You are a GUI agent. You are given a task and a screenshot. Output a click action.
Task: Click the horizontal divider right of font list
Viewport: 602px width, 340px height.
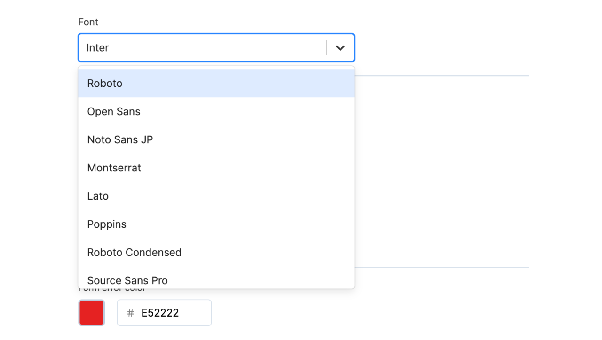coord(442,76)
